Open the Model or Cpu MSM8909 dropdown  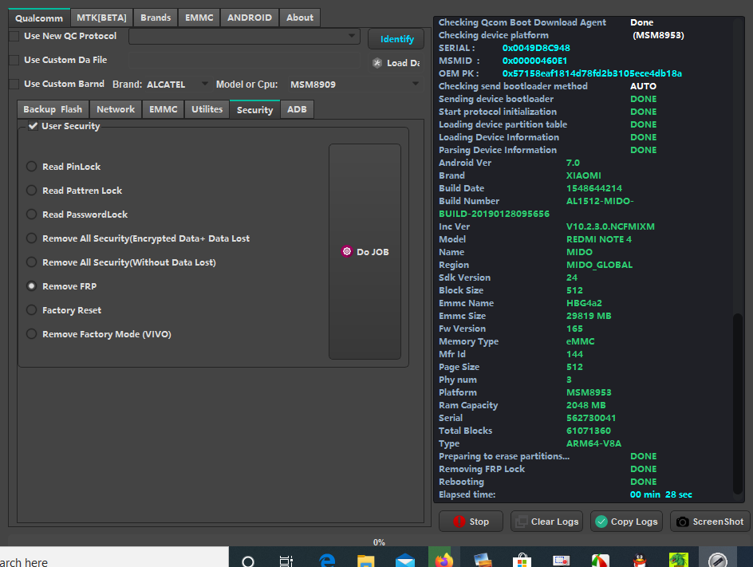(x=354, y=84)
